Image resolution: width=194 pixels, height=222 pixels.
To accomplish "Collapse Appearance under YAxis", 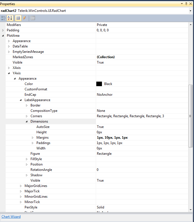I will coord(15,79).
